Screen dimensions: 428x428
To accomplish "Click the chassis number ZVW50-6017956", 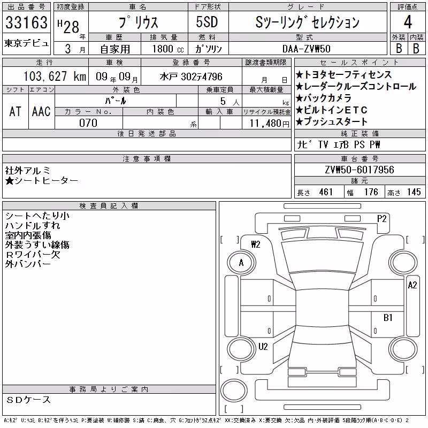I will 360,170.
